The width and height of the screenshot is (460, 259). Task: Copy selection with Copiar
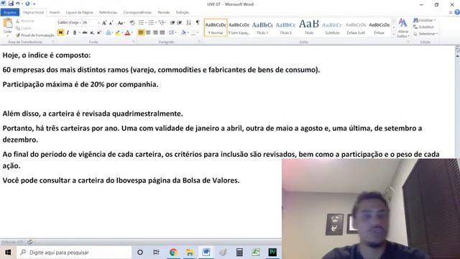24,28
